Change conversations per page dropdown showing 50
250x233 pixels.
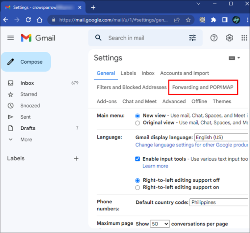tap(160, 224)
